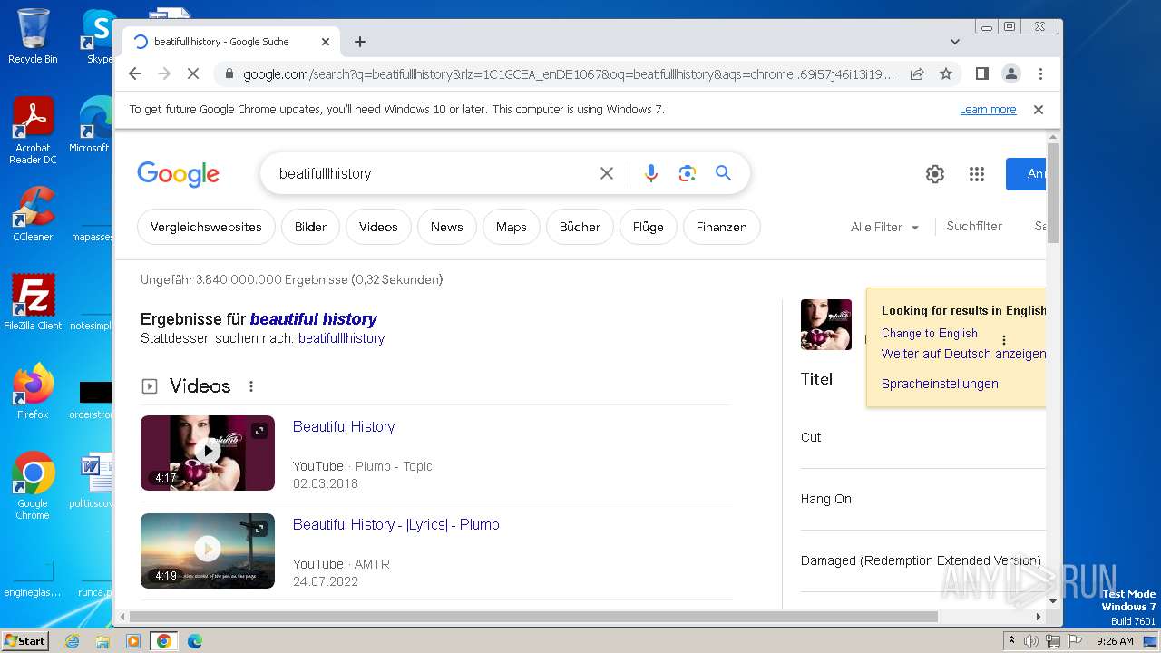1161x653 pixels.
Task: Select the Firefox desktop shortcut
Action: pos(33,392)
